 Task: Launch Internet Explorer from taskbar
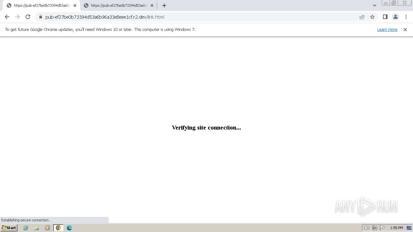click(26, 228)
